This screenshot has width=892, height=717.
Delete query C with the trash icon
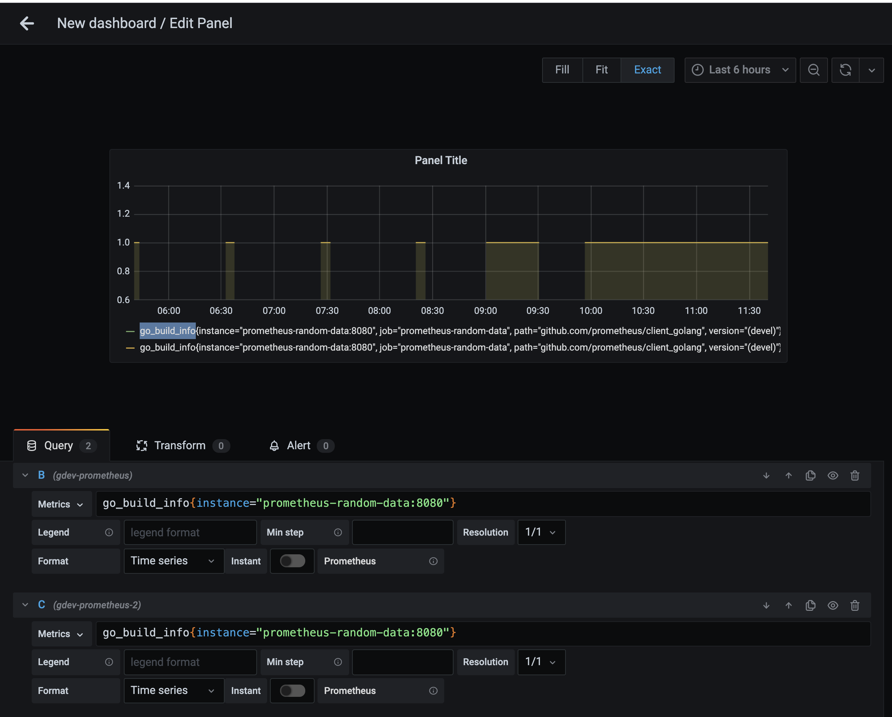(855, 605)
